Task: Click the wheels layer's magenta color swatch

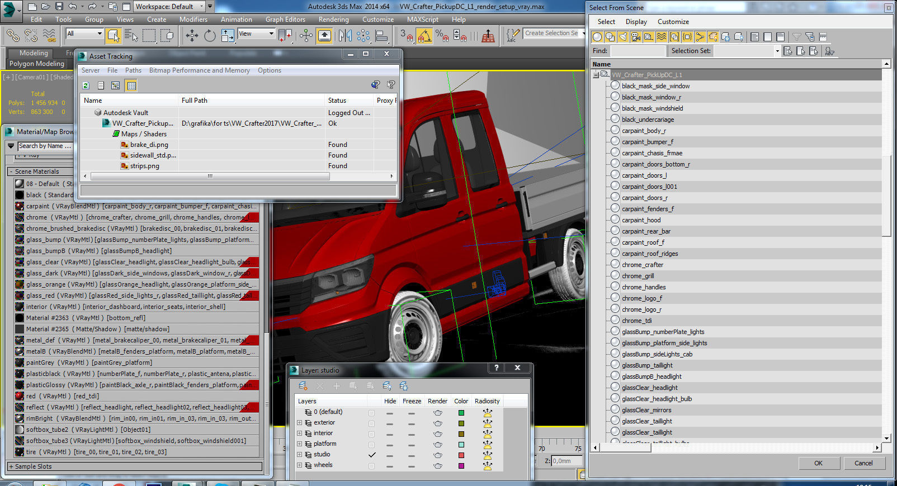Action: tap(461, 466)
